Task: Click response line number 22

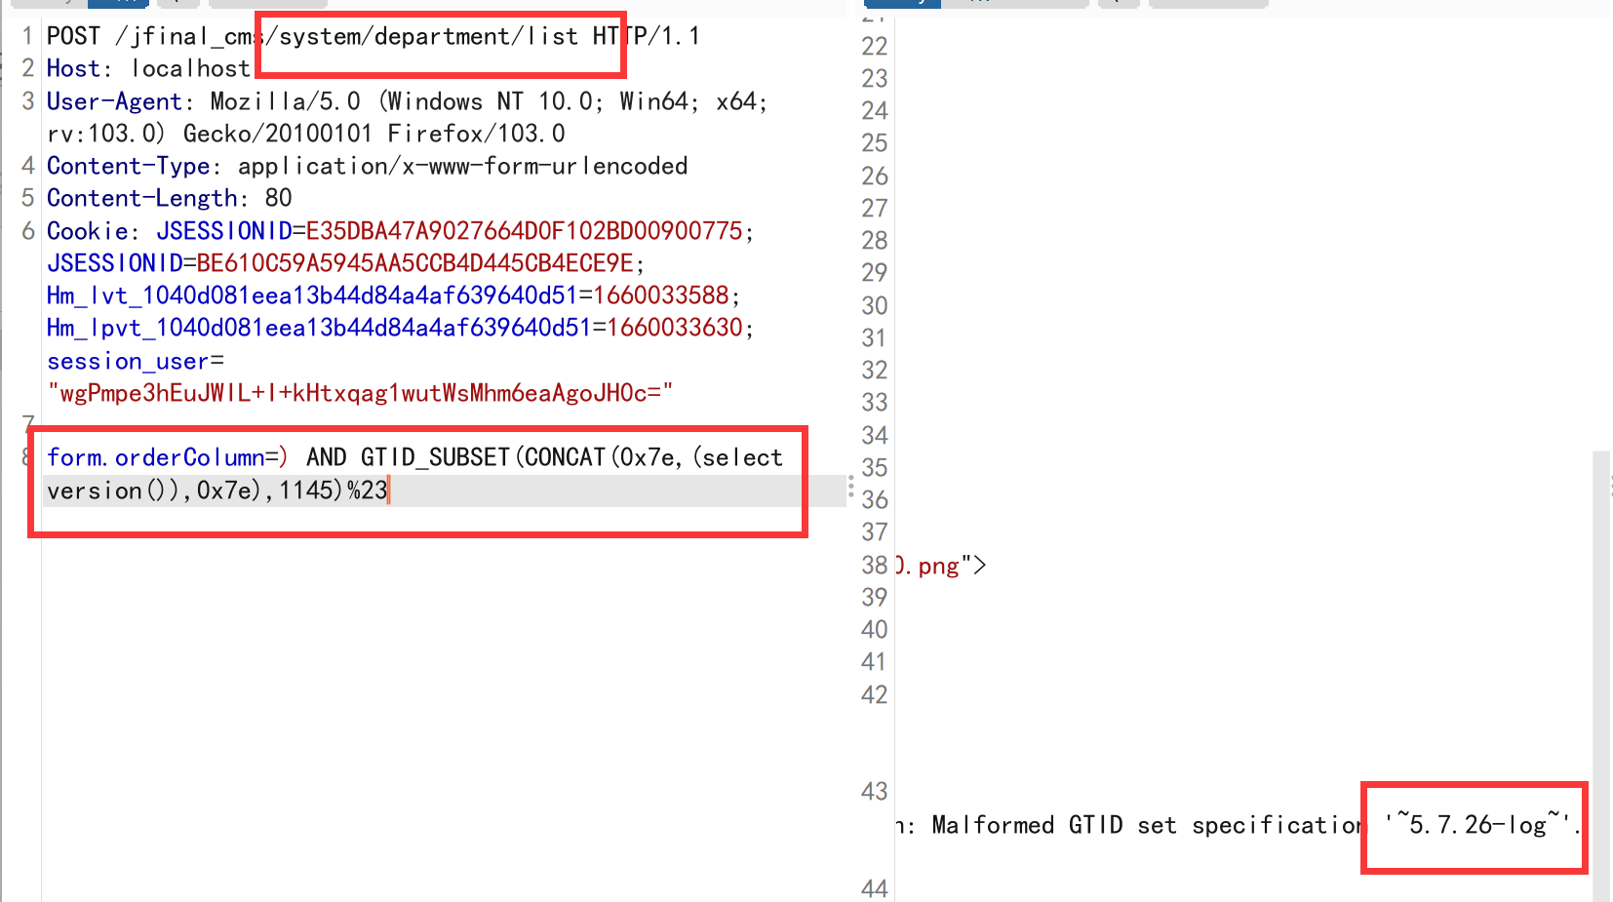Action: pos(875,47)
